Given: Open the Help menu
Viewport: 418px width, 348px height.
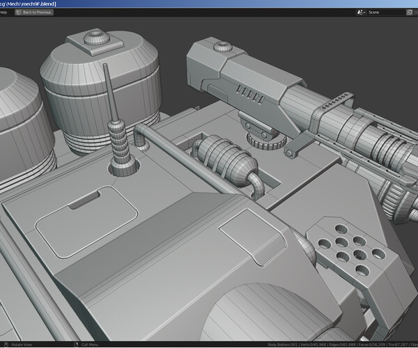Looking at the screenshot, I should (x=3, y=13).
